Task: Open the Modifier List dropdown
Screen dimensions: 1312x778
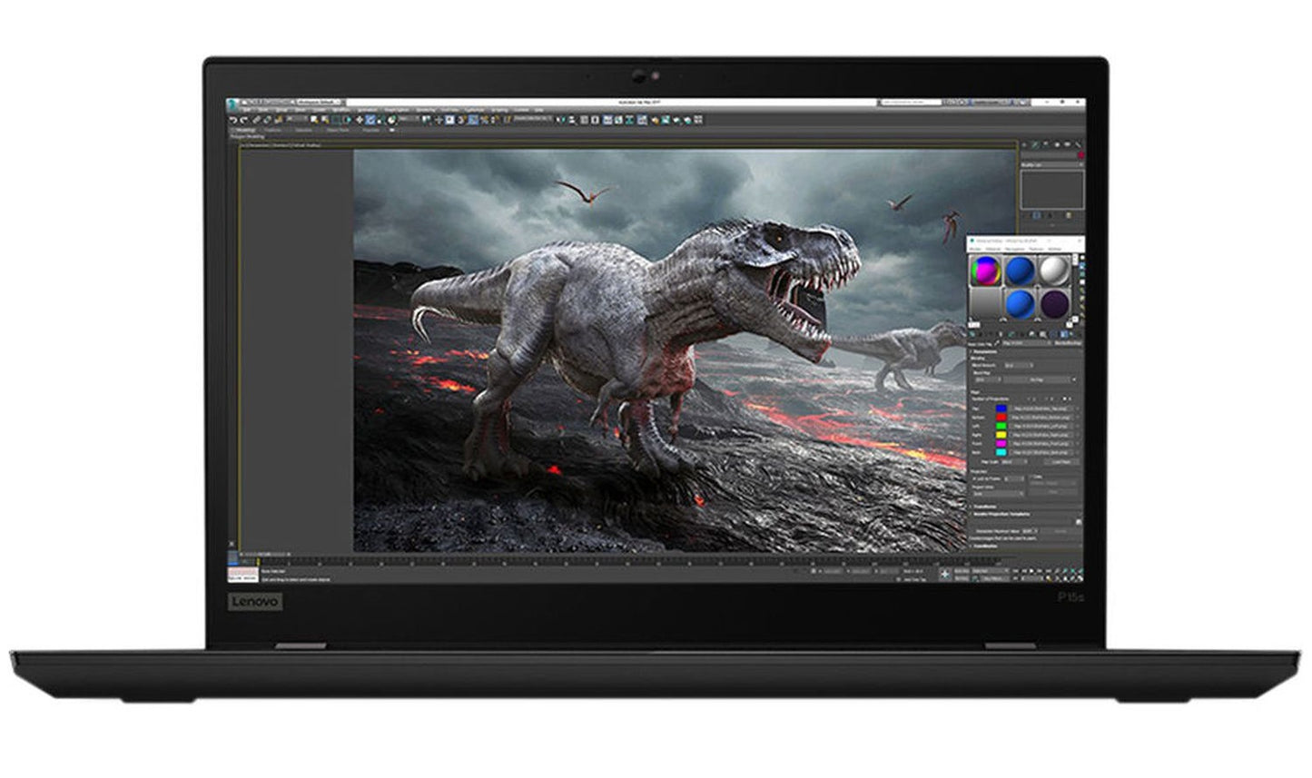Action: point(1052,164)
